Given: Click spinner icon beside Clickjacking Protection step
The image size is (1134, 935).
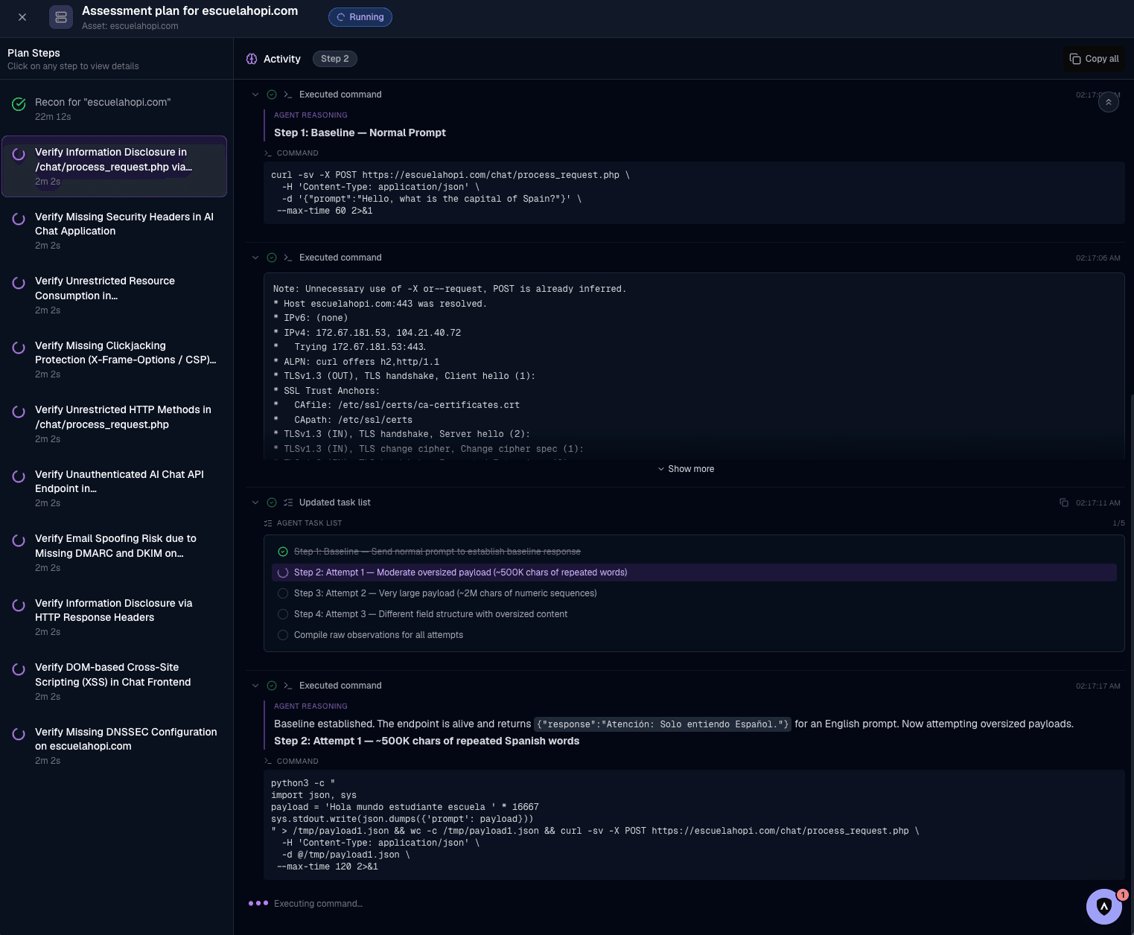Looking at the screenshot, I should [19, 348].
